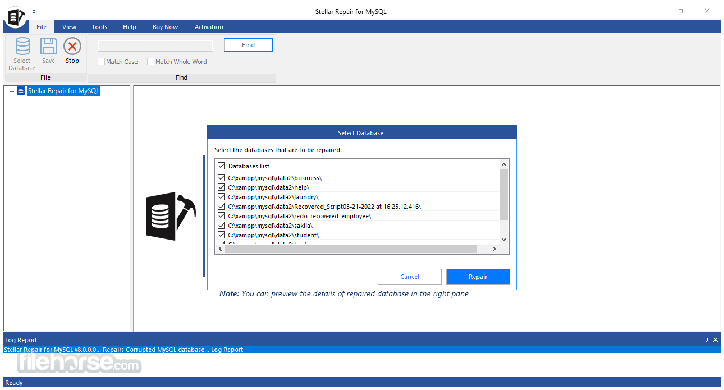Minimize the Stellar Repair window
This screenshot has width=724, height=390.
656,11
